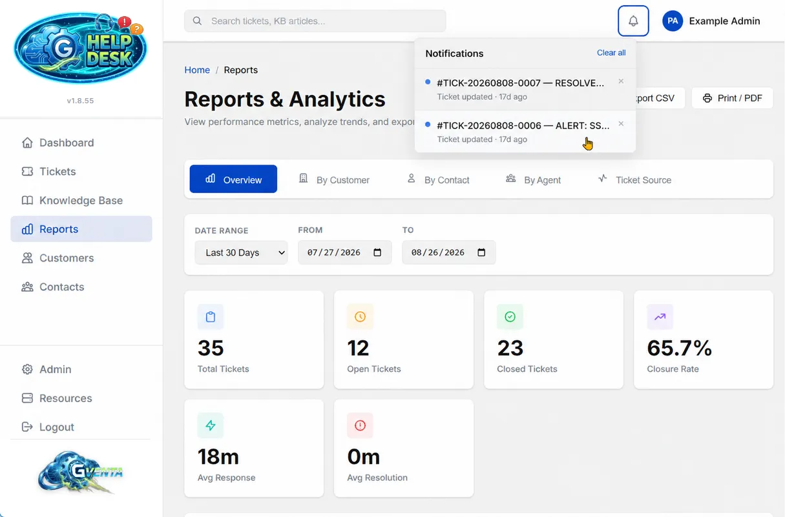Click the printer icon on Print / PDF
Viewport: 785px width, 517px height.
pos(707,98)
